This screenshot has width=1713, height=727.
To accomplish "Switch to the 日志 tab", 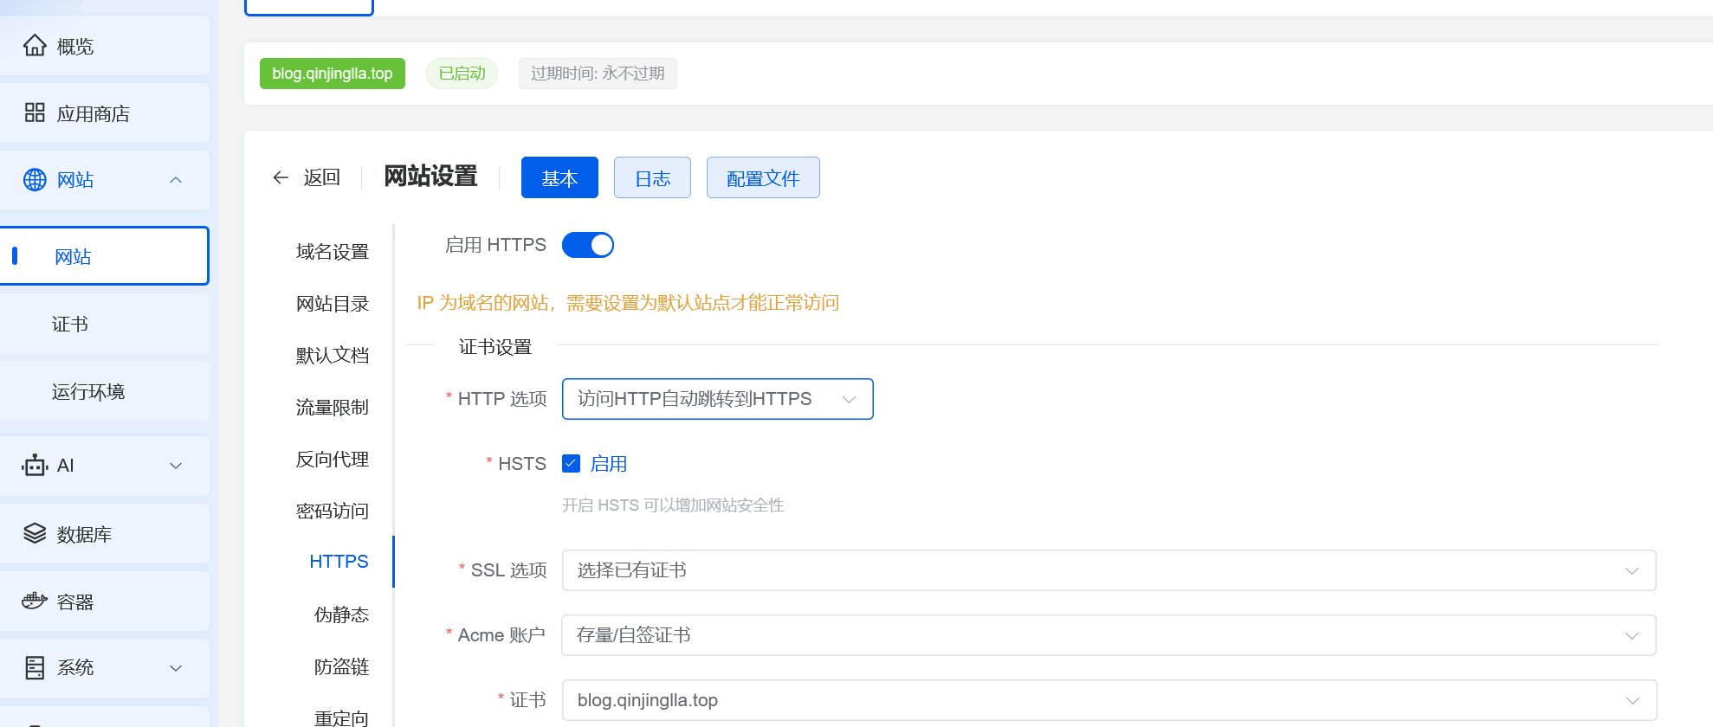I will coord(652,178).
